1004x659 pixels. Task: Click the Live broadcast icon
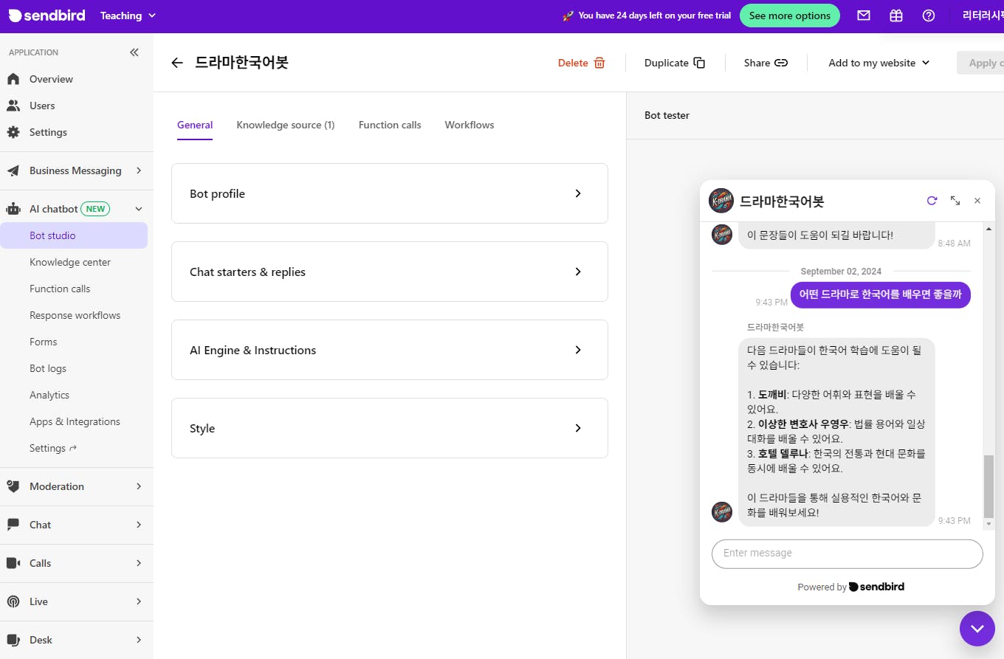[13, 601]
